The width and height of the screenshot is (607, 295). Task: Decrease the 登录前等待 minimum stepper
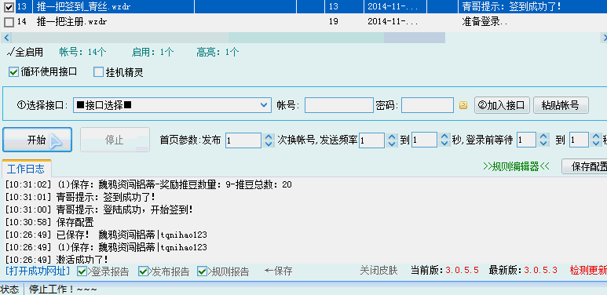coord(544,144)
